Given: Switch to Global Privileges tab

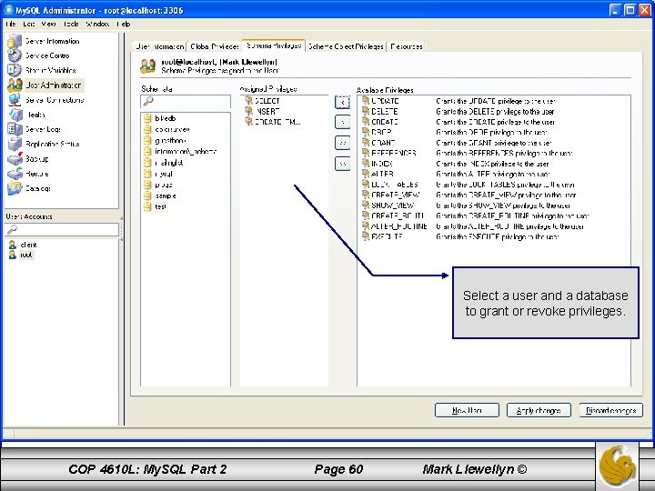Looking at the screenshot, I should 215,46.
